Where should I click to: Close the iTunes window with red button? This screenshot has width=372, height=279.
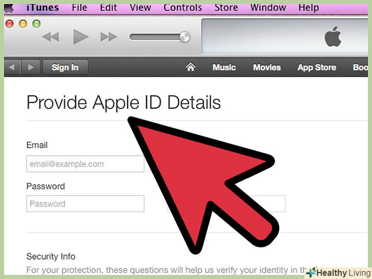tap(10, 24)
